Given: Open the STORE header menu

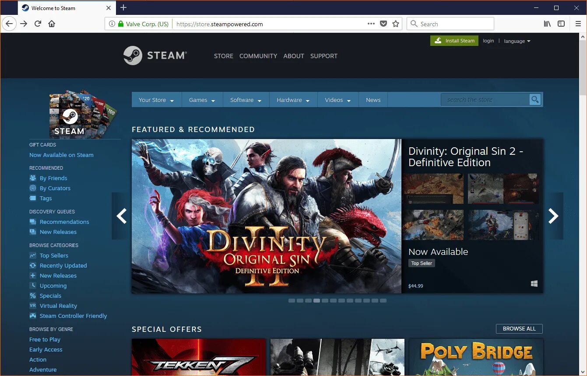Looking at the screenshot, I should click(x=224, y=56).
